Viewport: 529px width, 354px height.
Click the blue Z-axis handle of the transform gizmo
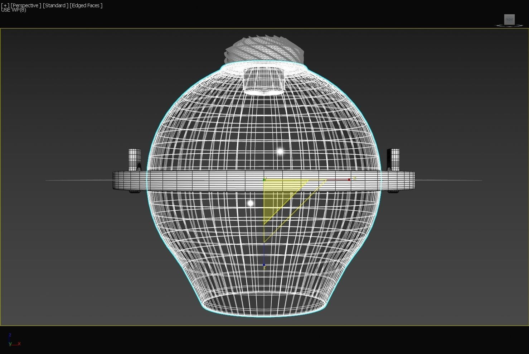click(x=264, y=265)
